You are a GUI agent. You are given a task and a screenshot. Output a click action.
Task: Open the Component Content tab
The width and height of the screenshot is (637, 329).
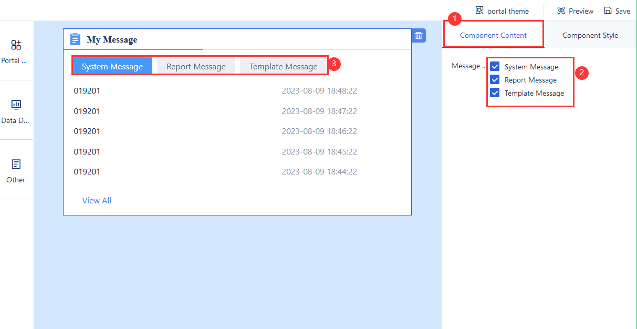(x=493, y=35)
